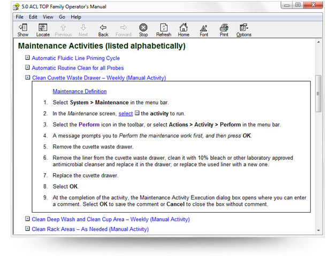
Task: Minimize the Operator's Manual window
Action: click(287, 5)
